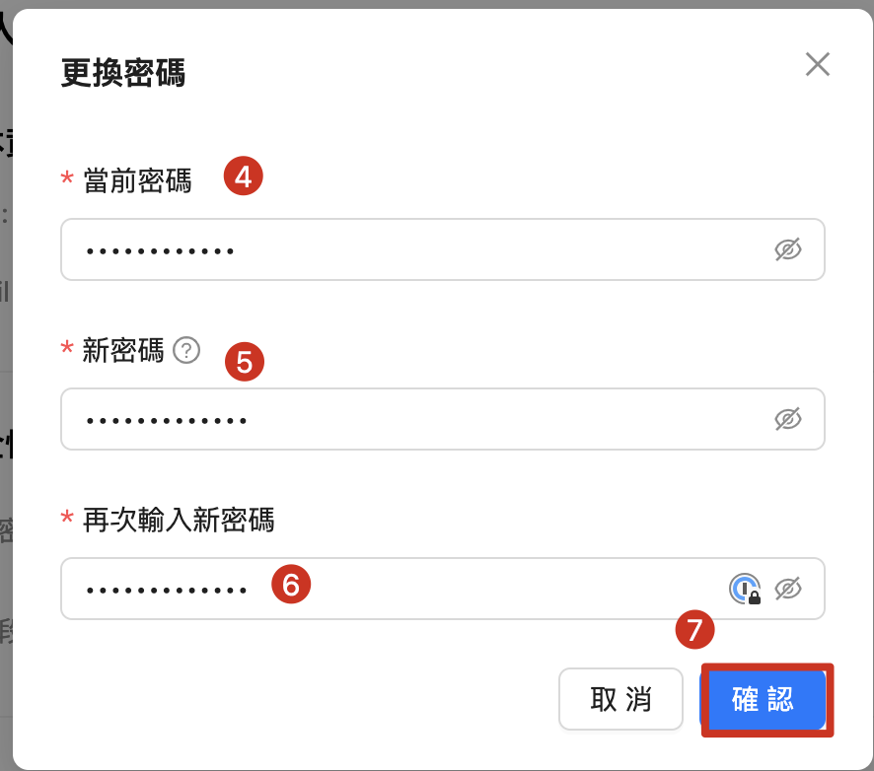Image resolution: width=874 pixels, height=771 pixels.
Task: Toggle visibility of the 當前密碼 field
Action: coord(787,249)
